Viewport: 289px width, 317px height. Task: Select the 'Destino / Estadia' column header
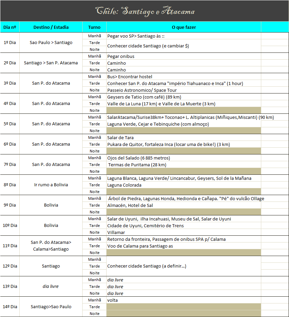tap(51, 27)
